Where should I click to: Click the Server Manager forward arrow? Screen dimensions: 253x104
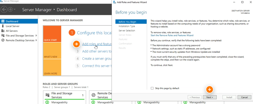(x=10, y=10)
